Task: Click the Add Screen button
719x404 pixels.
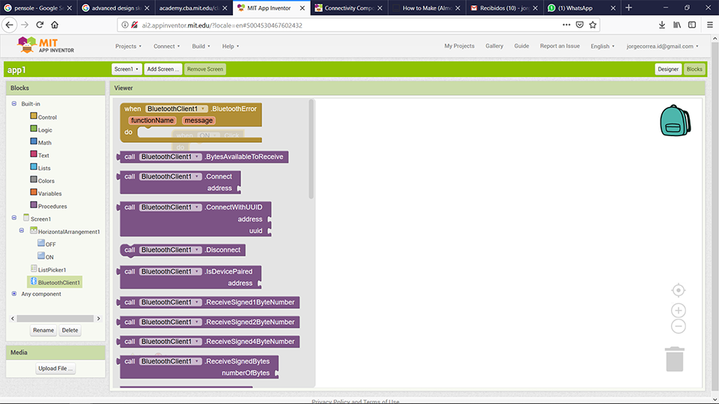Action: [163, 69]
